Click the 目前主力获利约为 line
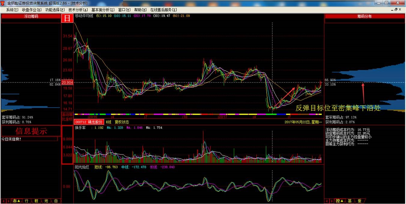This screenshot has width=406, height=204. [x=347, y=144]
